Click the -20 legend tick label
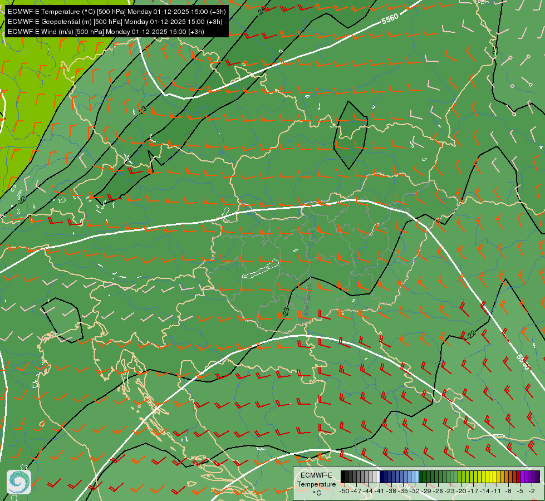This screenshot has width=545, height=501. [461, 492]
